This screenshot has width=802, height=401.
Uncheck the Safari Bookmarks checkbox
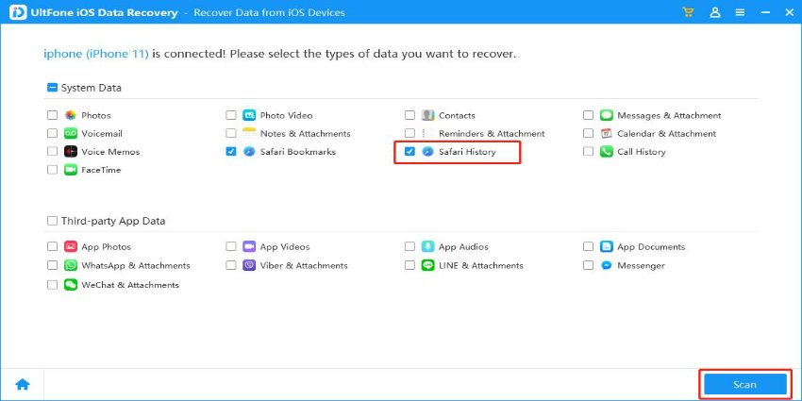[x=231, y=151]
